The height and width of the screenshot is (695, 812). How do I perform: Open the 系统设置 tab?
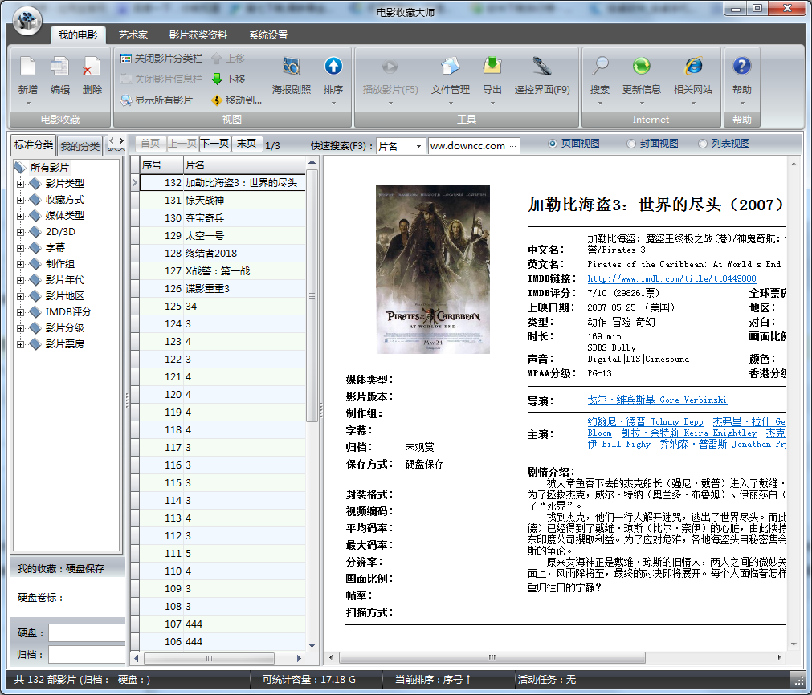[266, 35]
